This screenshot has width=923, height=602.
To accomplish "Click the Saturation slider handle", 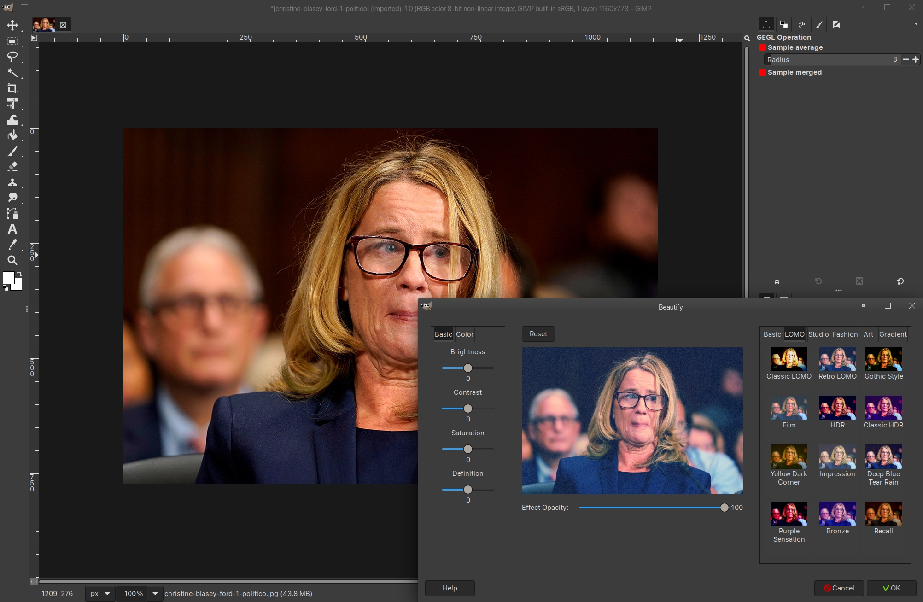I will pos(468,449).
